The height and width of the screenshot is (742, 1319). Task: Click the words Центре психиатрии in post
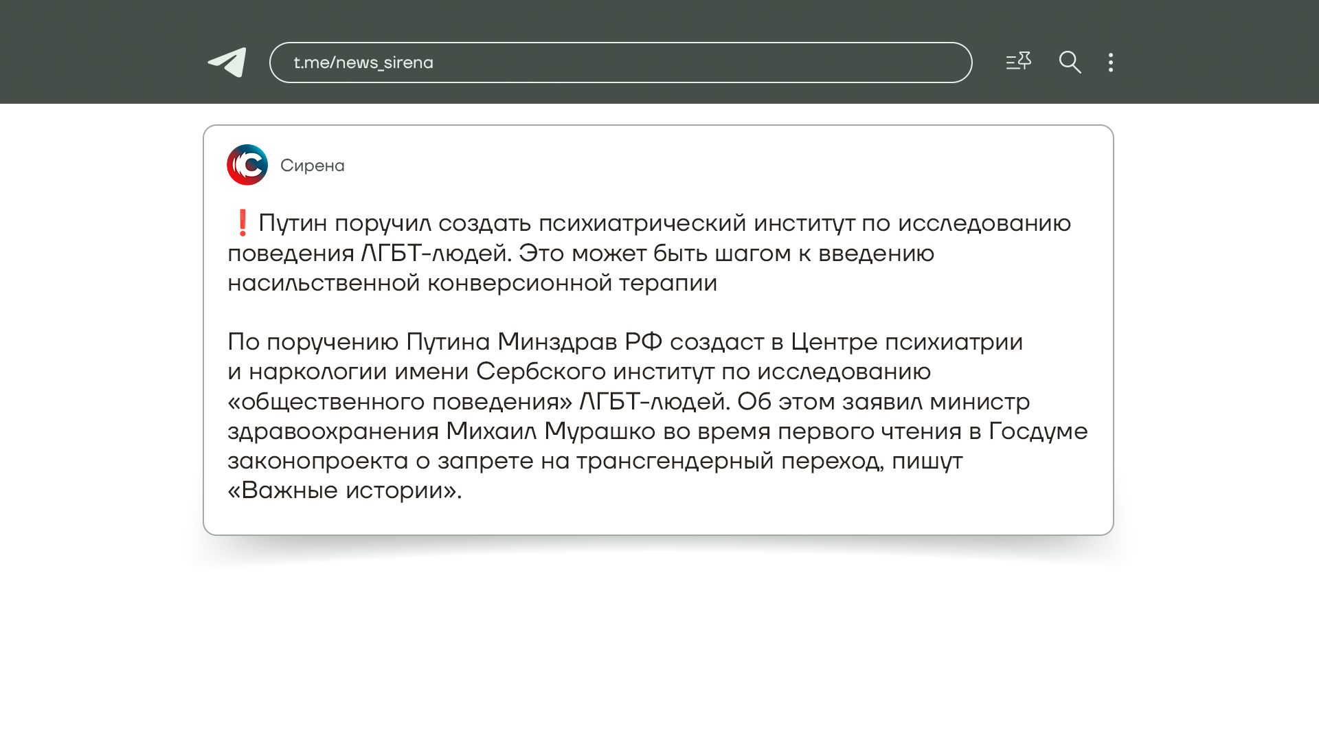click(x=906, y=342)
